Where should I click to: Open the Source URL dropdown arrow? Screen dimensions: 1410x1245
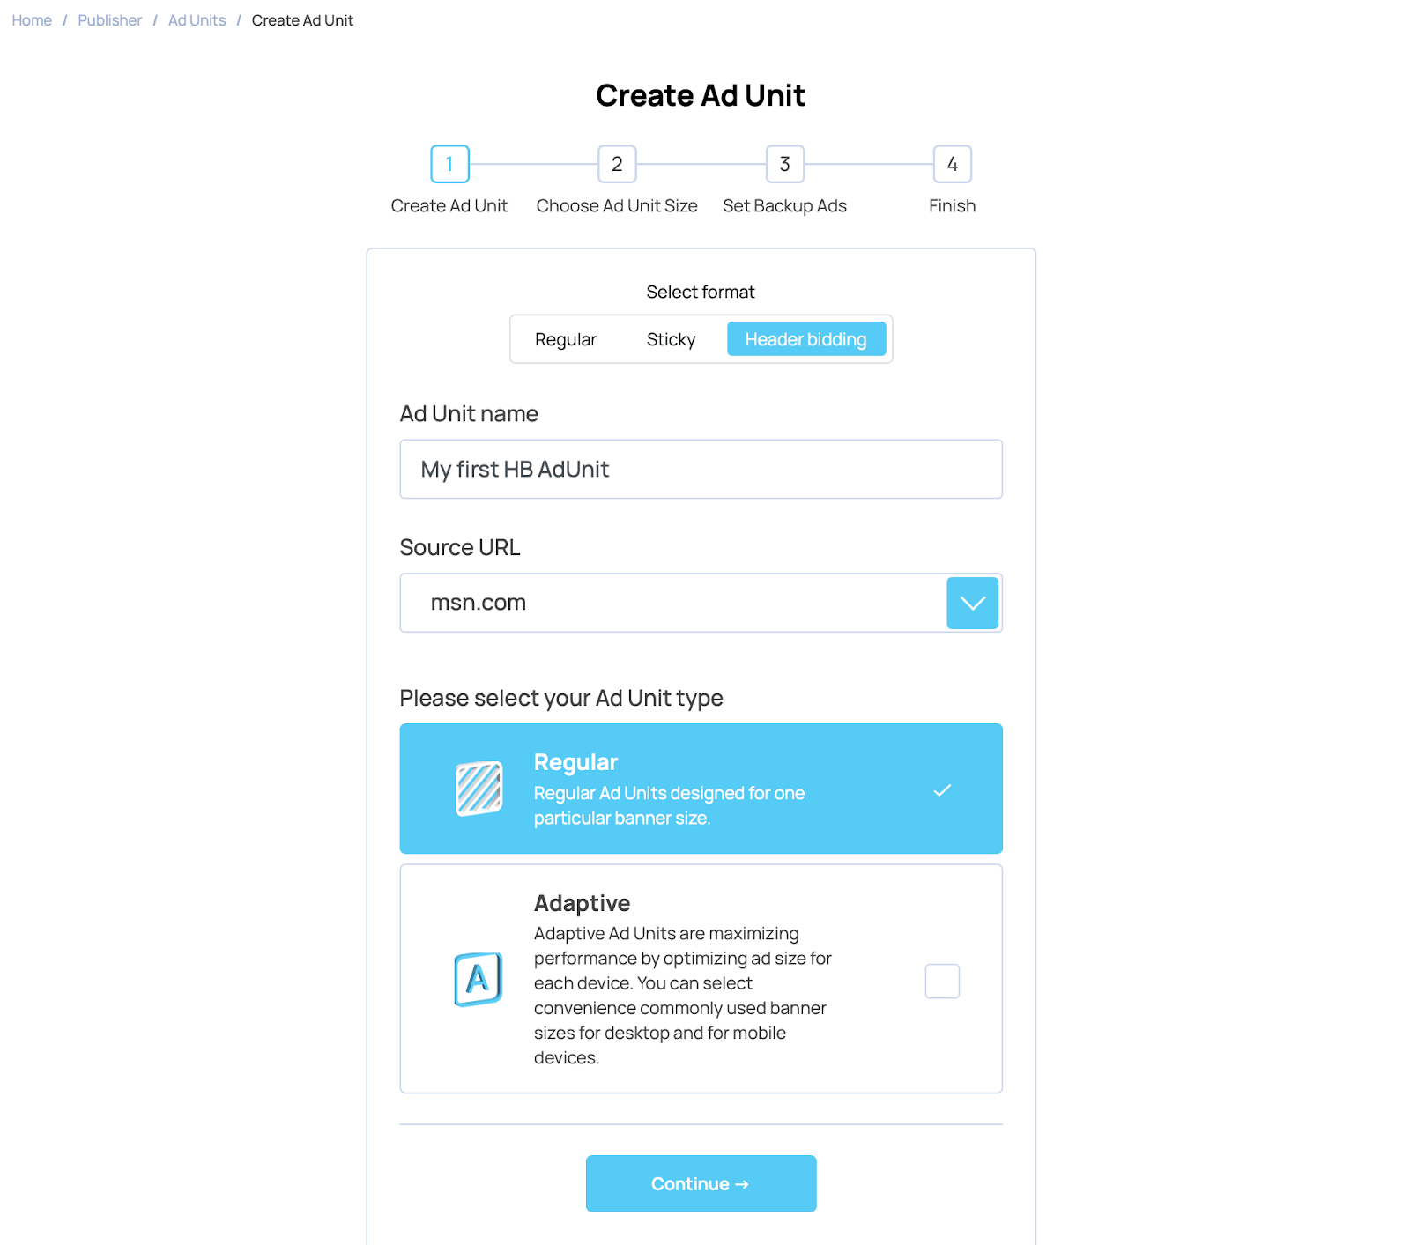click(x=972, y=603)
